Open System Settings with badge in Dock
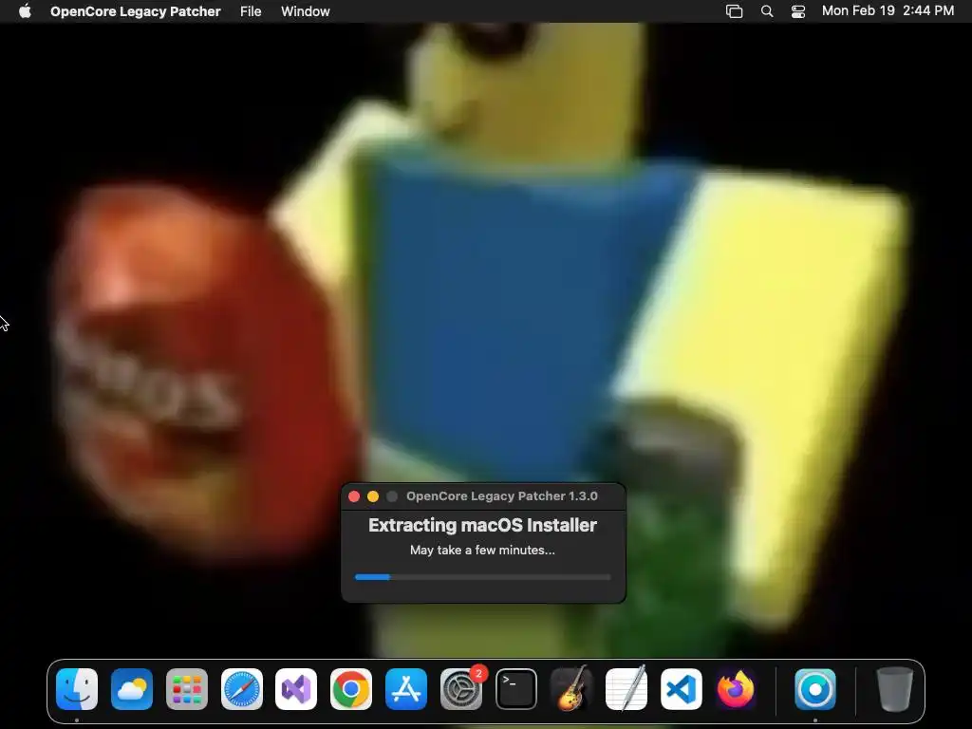Image resolution: width=972 pixels, height=729 pixels. pos(461,689)
